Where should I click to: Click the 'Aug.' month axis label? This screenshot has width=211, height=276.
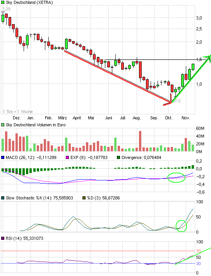tap(137, 118)
